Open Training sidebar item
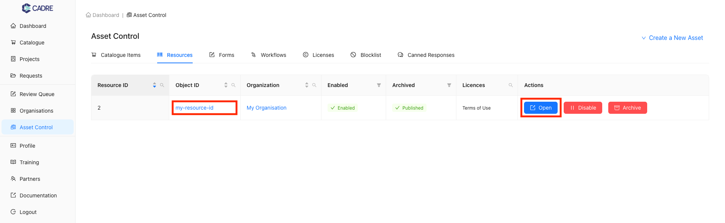Viewport: 725px width, 223px height. click(37, 162)
